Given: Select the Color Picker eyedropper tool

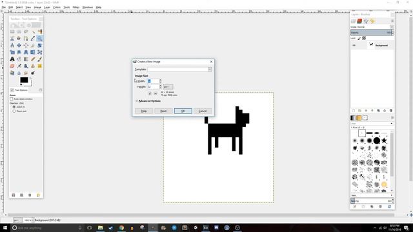Looking at the screenshot, I should [x=33, y=39].
